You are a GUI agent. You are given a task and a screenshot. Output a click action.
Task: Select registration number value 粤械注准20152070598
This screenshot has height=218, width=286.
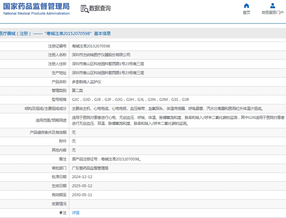pos(91,46)
